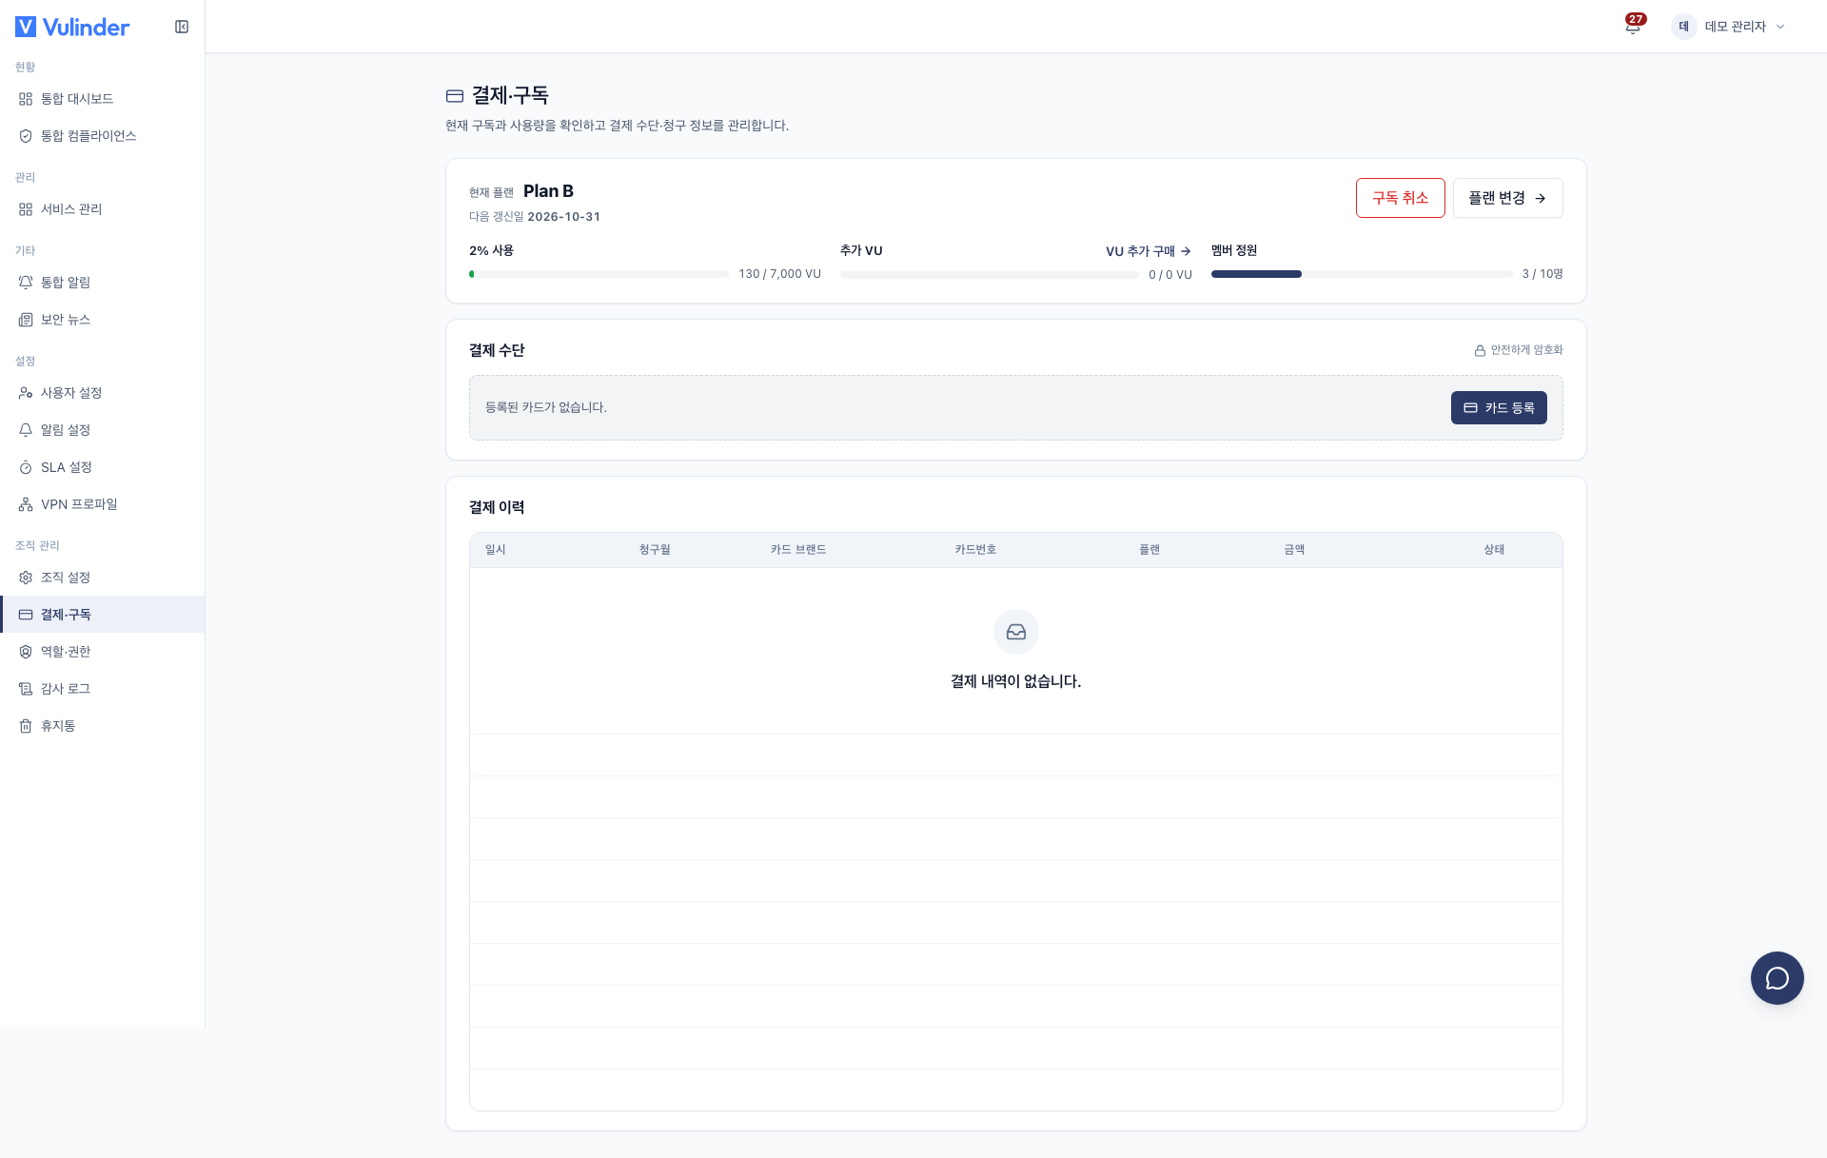Click the 일시 column header
1827x1158 pixels.
click(x=496, y=550)
